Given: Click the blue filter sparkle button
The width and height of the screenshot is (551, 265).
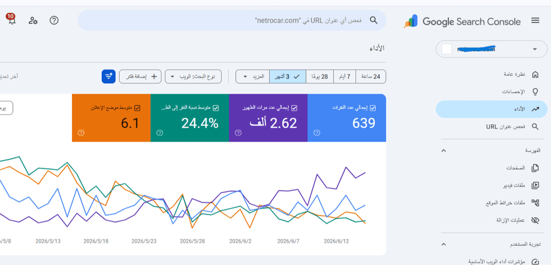Looking at the screenshot, I should click(109, 76).
